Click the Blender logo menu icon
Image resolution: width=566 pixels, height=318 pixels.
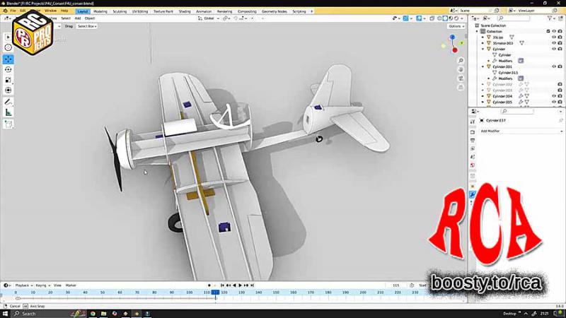(x=5, y=11)
